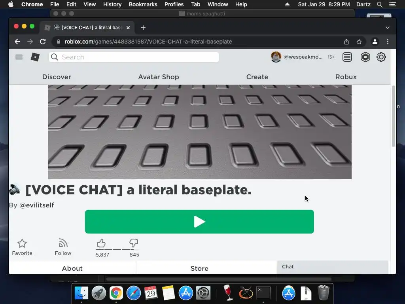405x304 pixels.
Task: Go to the Discover page
Action: [x=57, y=77]
